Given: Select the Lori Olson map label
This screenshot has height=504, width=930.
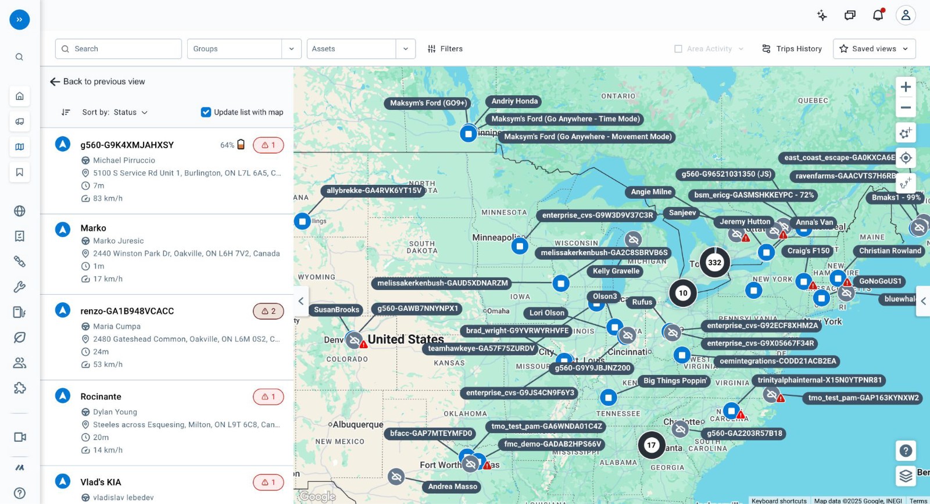Looking at the screenshot, I should point(547,313).
